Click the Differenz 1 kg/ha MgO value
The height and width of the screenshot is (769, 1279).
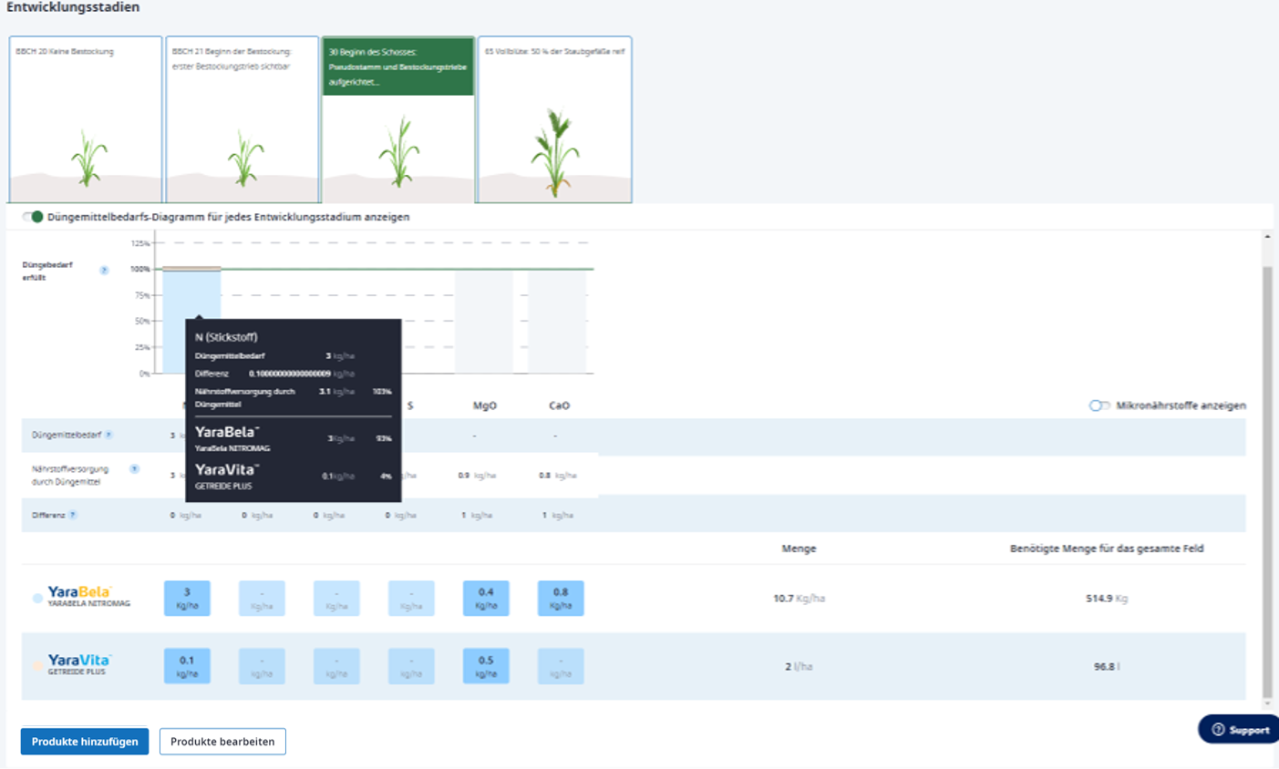tap(477, 516)
